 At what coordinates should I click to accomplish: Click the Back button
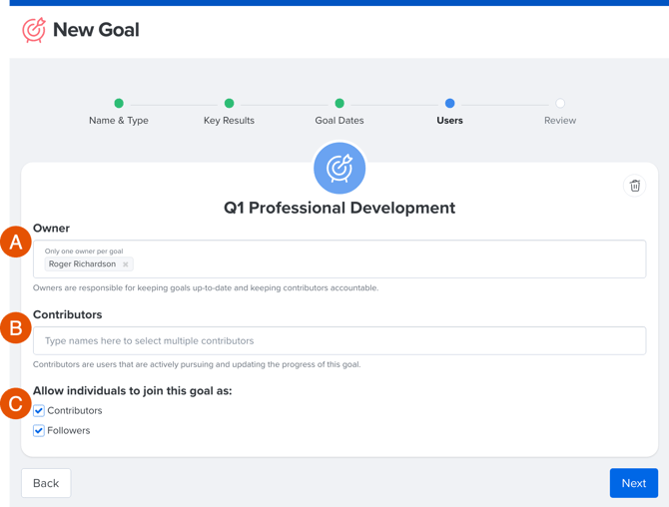tap(46, 483)
